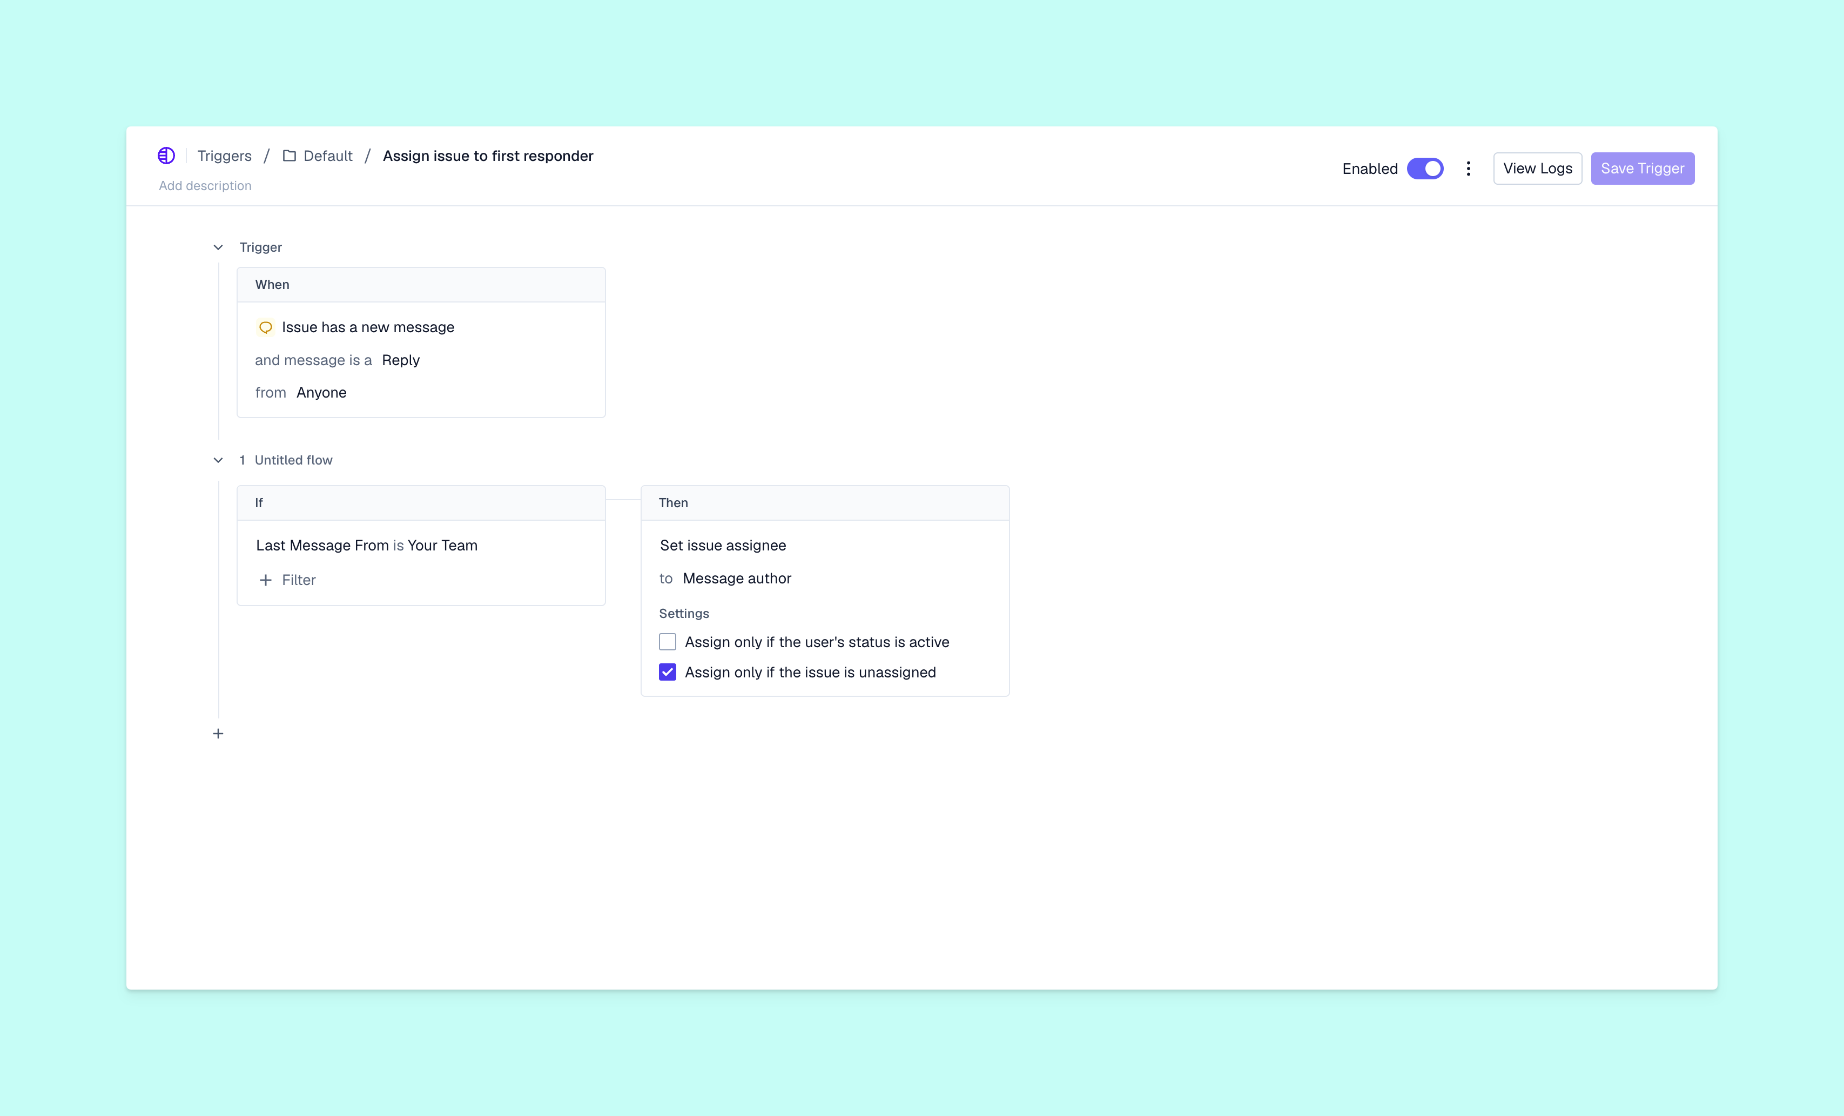Edit the Last Message From condition
The width and height of the screenshot is (1844, 1116).
pos(367,546)
